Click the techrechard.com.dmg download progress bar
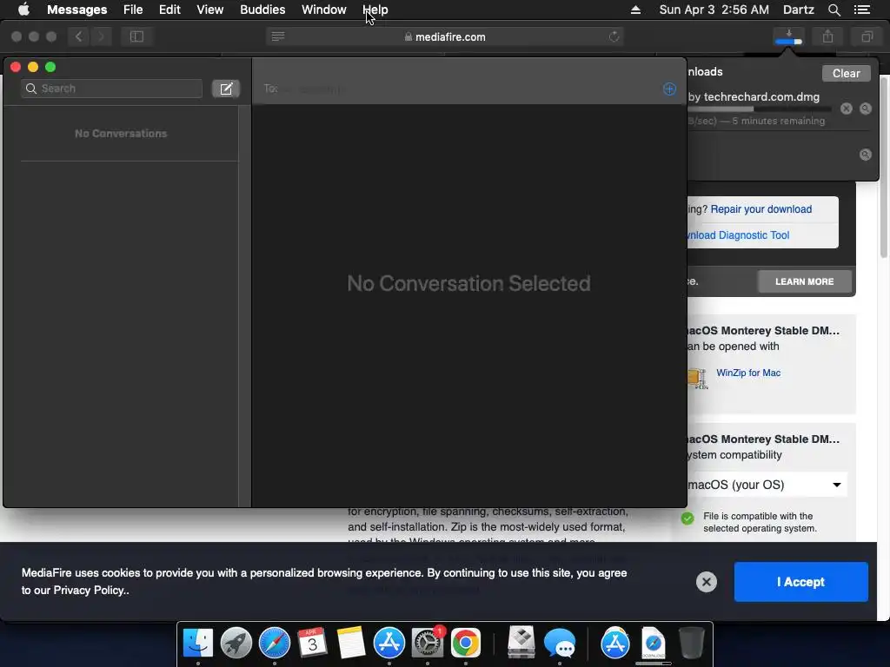The width and height of the screenshot is (890, 667). [760, 109]
